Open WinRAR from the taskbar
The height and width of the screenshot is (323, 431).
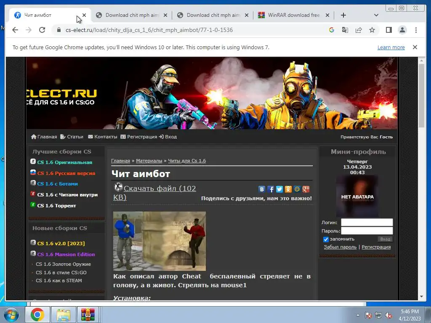pos(88,315)
